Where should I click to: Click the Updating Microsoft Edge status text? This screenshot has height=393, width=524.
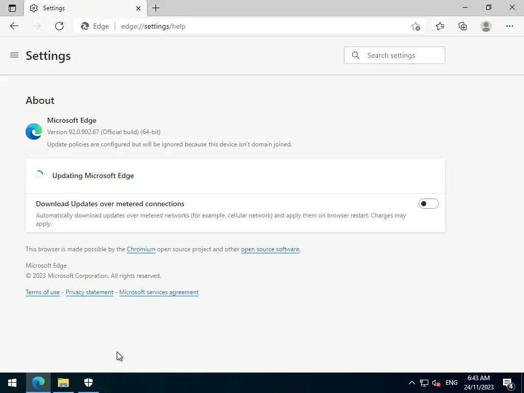93,176
